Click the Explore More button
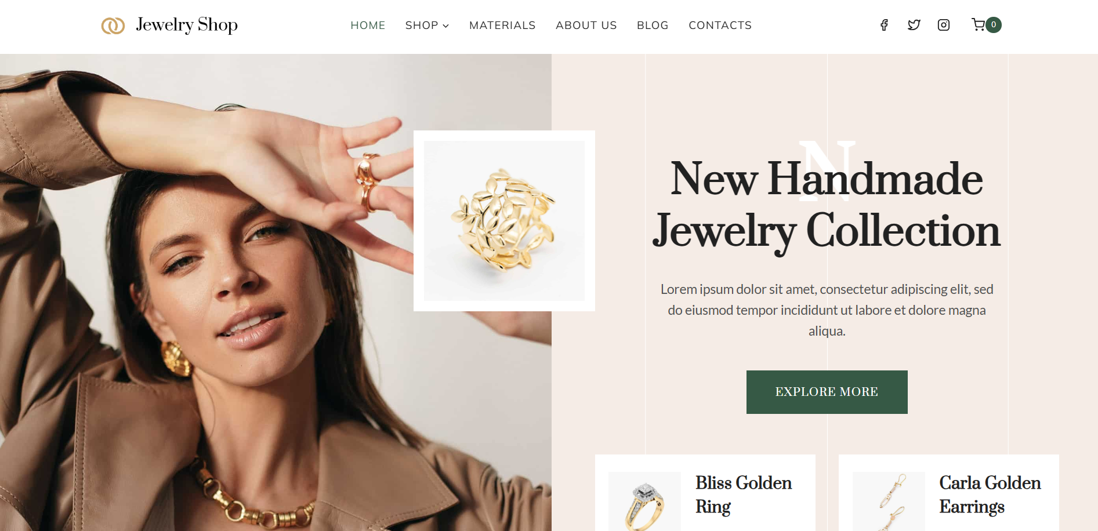Image resolution: width=1098 pixels, height=531 pixels. (827, 392)
